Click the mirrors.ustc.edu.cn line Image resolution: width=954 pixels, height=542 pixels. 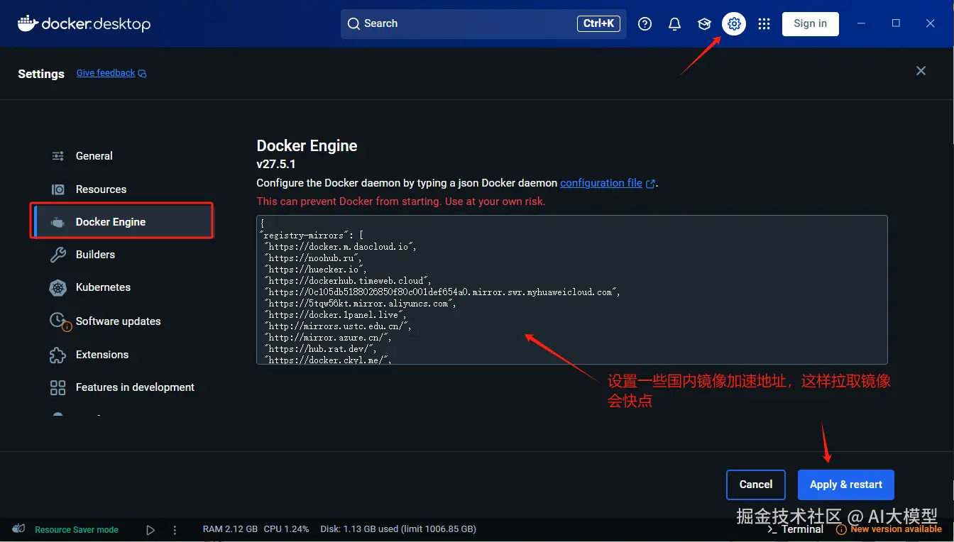click(x=338, y=326)
